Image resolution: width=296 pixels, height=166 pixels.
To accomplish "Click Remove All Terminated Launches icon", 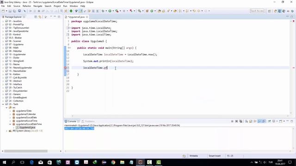I will pos(240,121).
